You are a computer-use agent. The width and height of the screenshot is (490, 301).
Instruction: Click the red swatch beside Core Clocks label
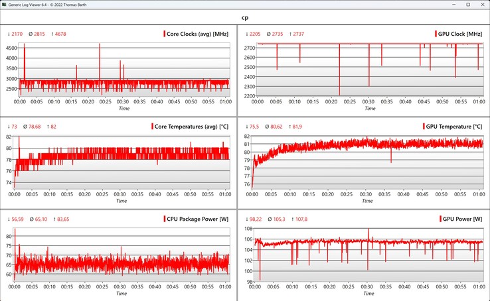coord(164,34)
